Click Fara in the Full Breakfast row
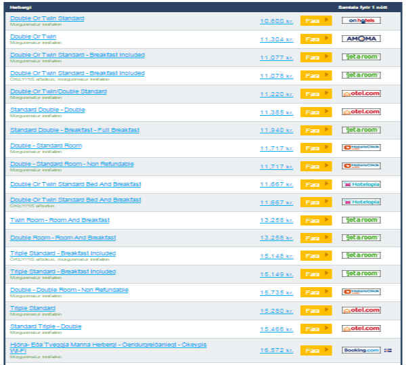 point(316,130)
